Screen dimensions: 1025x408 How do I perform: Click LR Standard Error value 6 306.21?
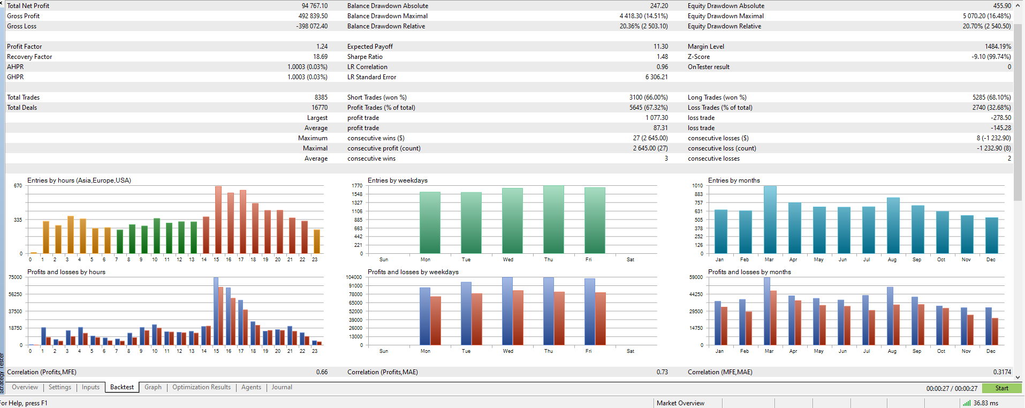pos(656,77)
